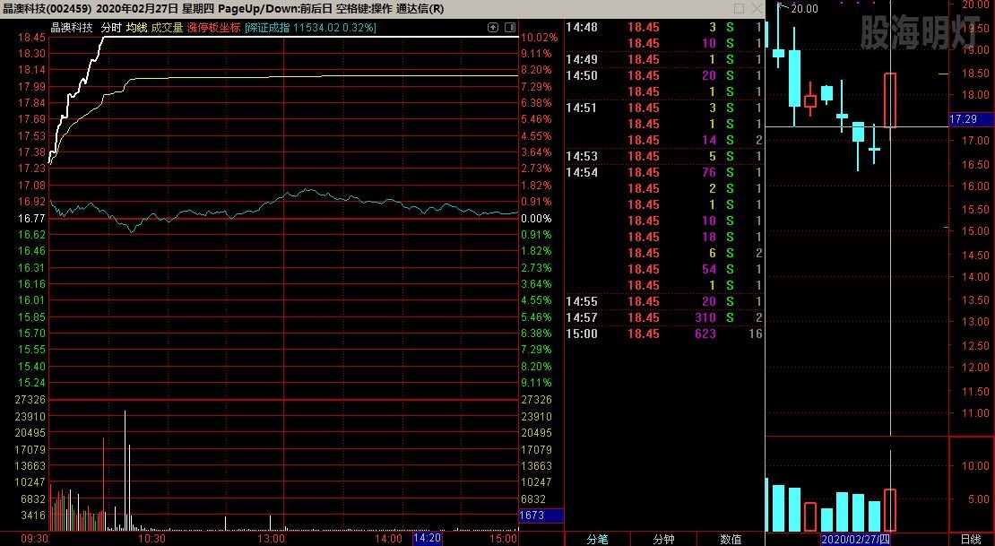Click the 20.00 high label on daily chart
This screenshot has height=546, width=995.
click(804, 8)
